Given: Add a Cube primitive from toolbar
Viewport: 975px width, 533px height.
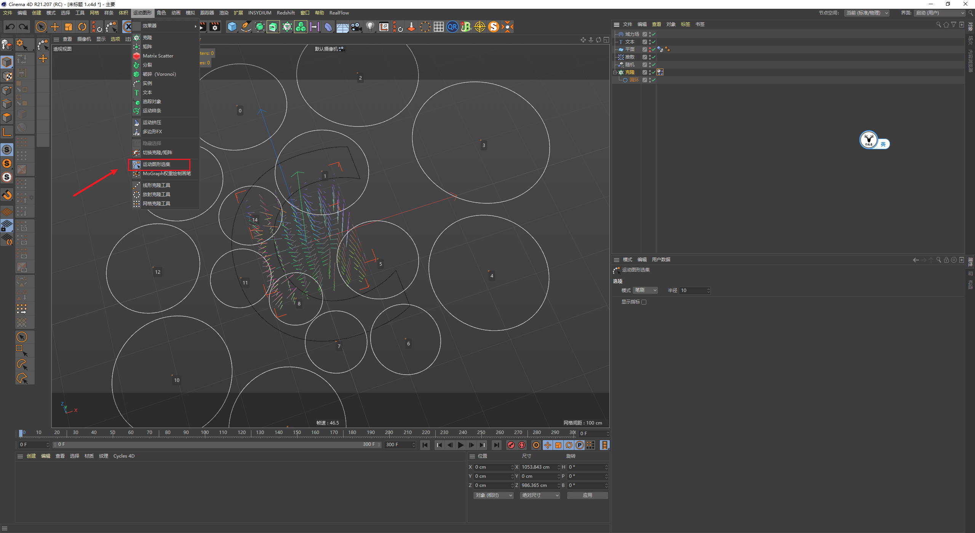Looking at the screenshot, I should point(232,27).
